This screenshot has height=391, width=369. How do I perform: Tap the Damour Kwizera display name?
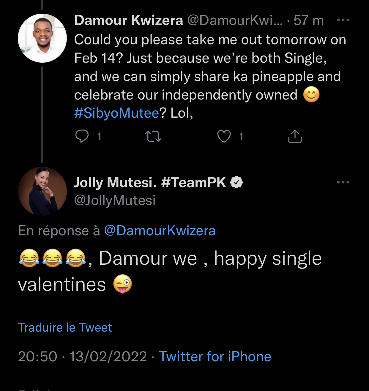click(128, 21)
